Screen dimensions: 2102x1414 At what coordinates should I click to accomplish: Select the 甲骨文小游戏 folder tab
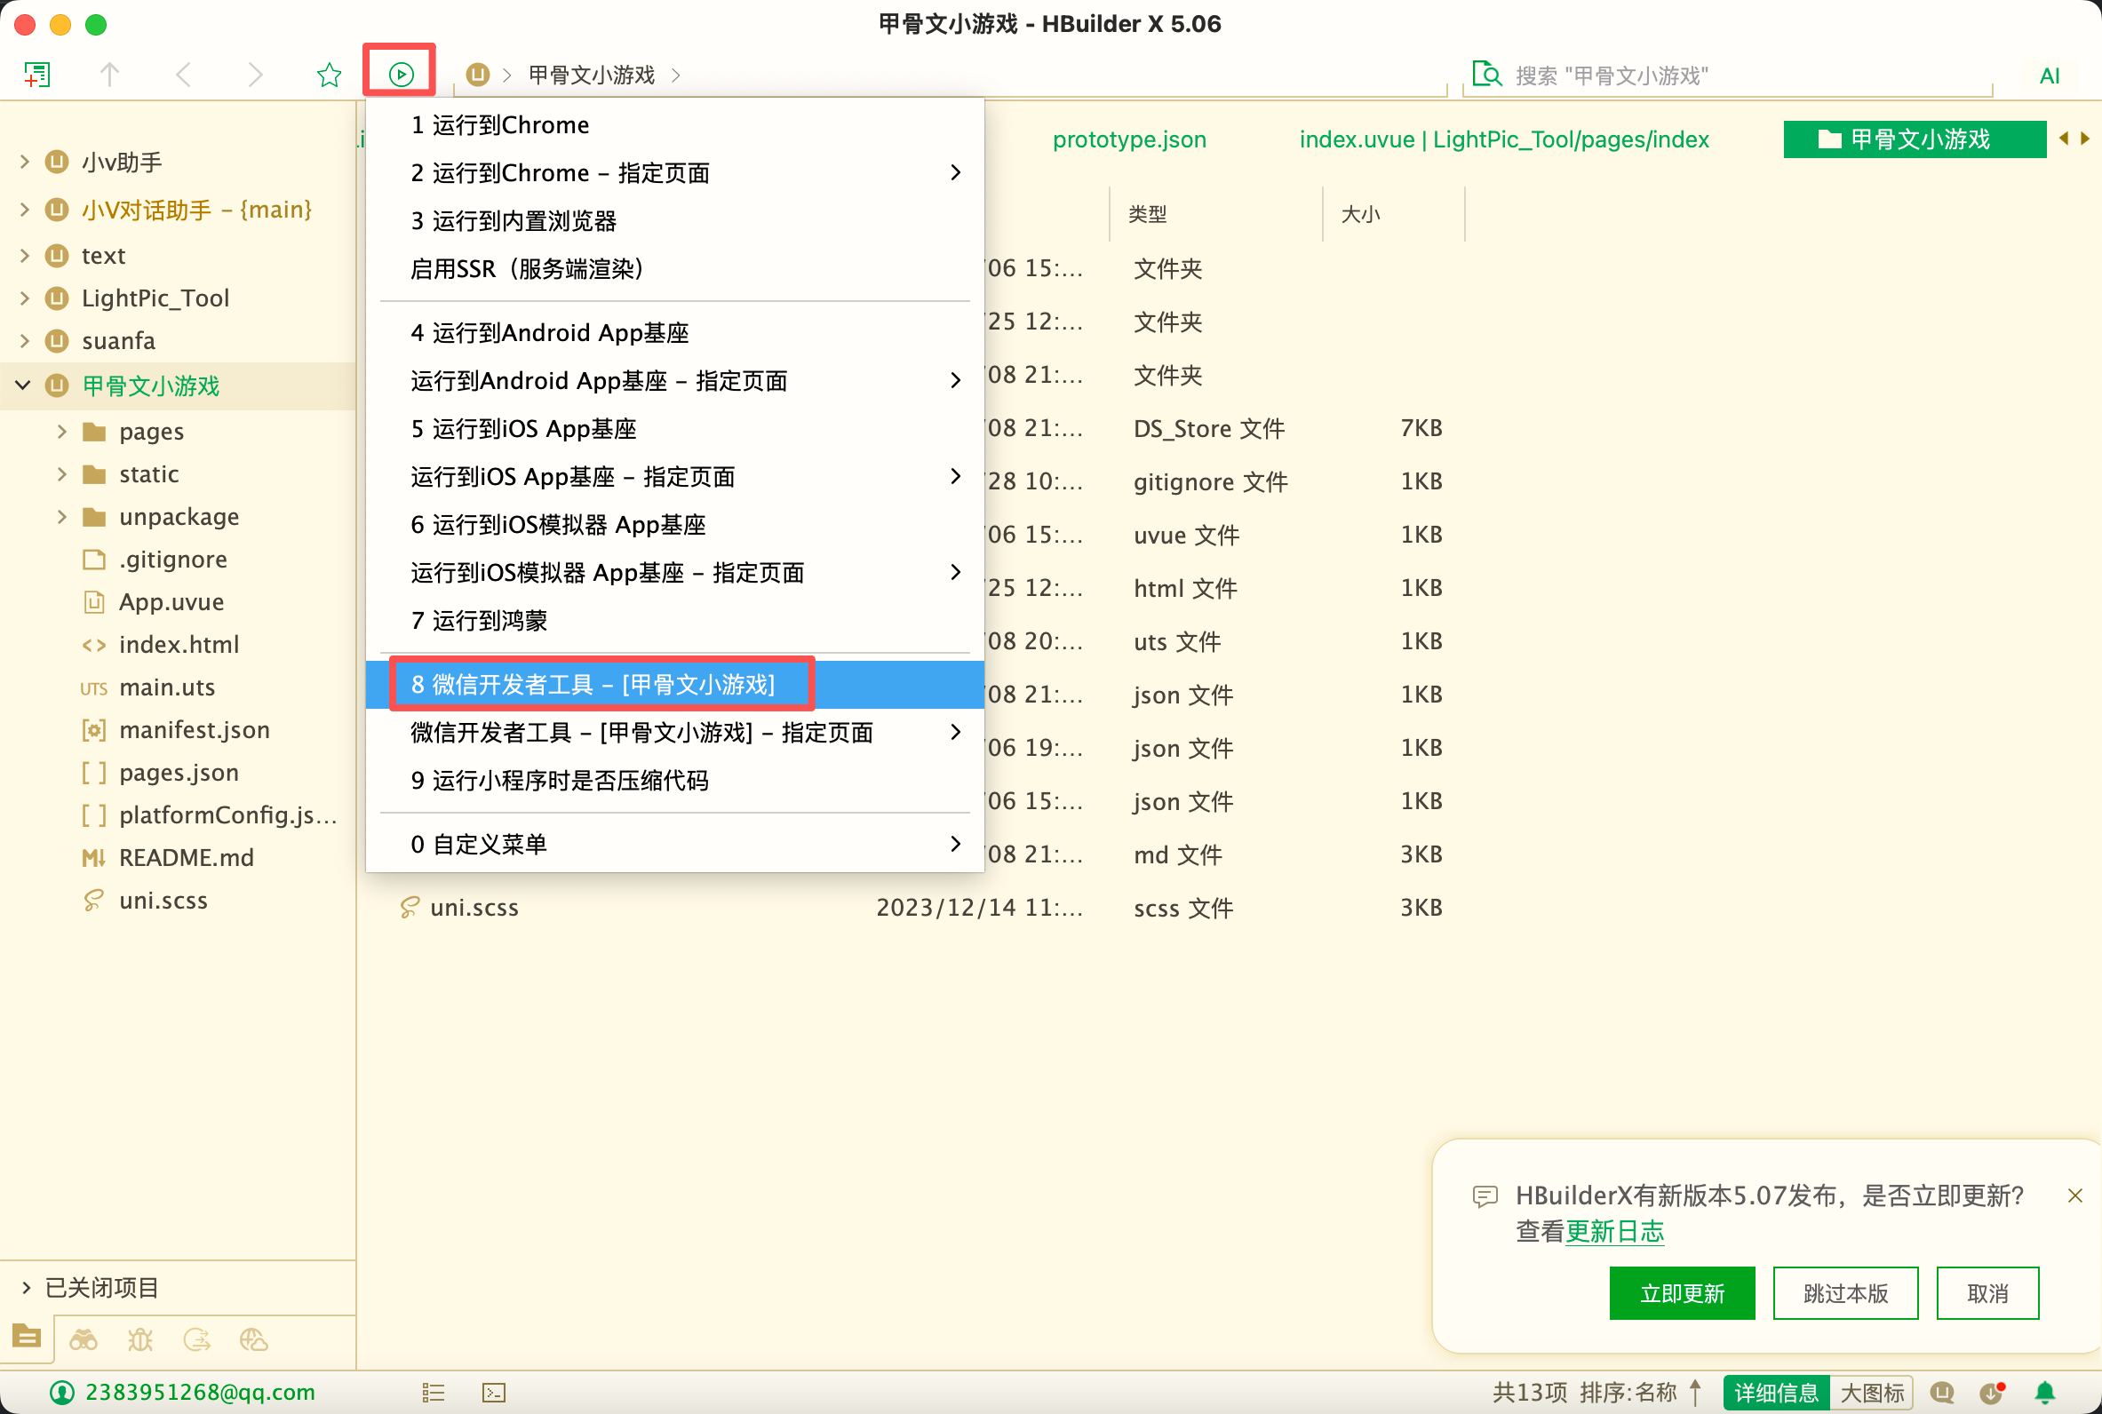click(1915, 139)
